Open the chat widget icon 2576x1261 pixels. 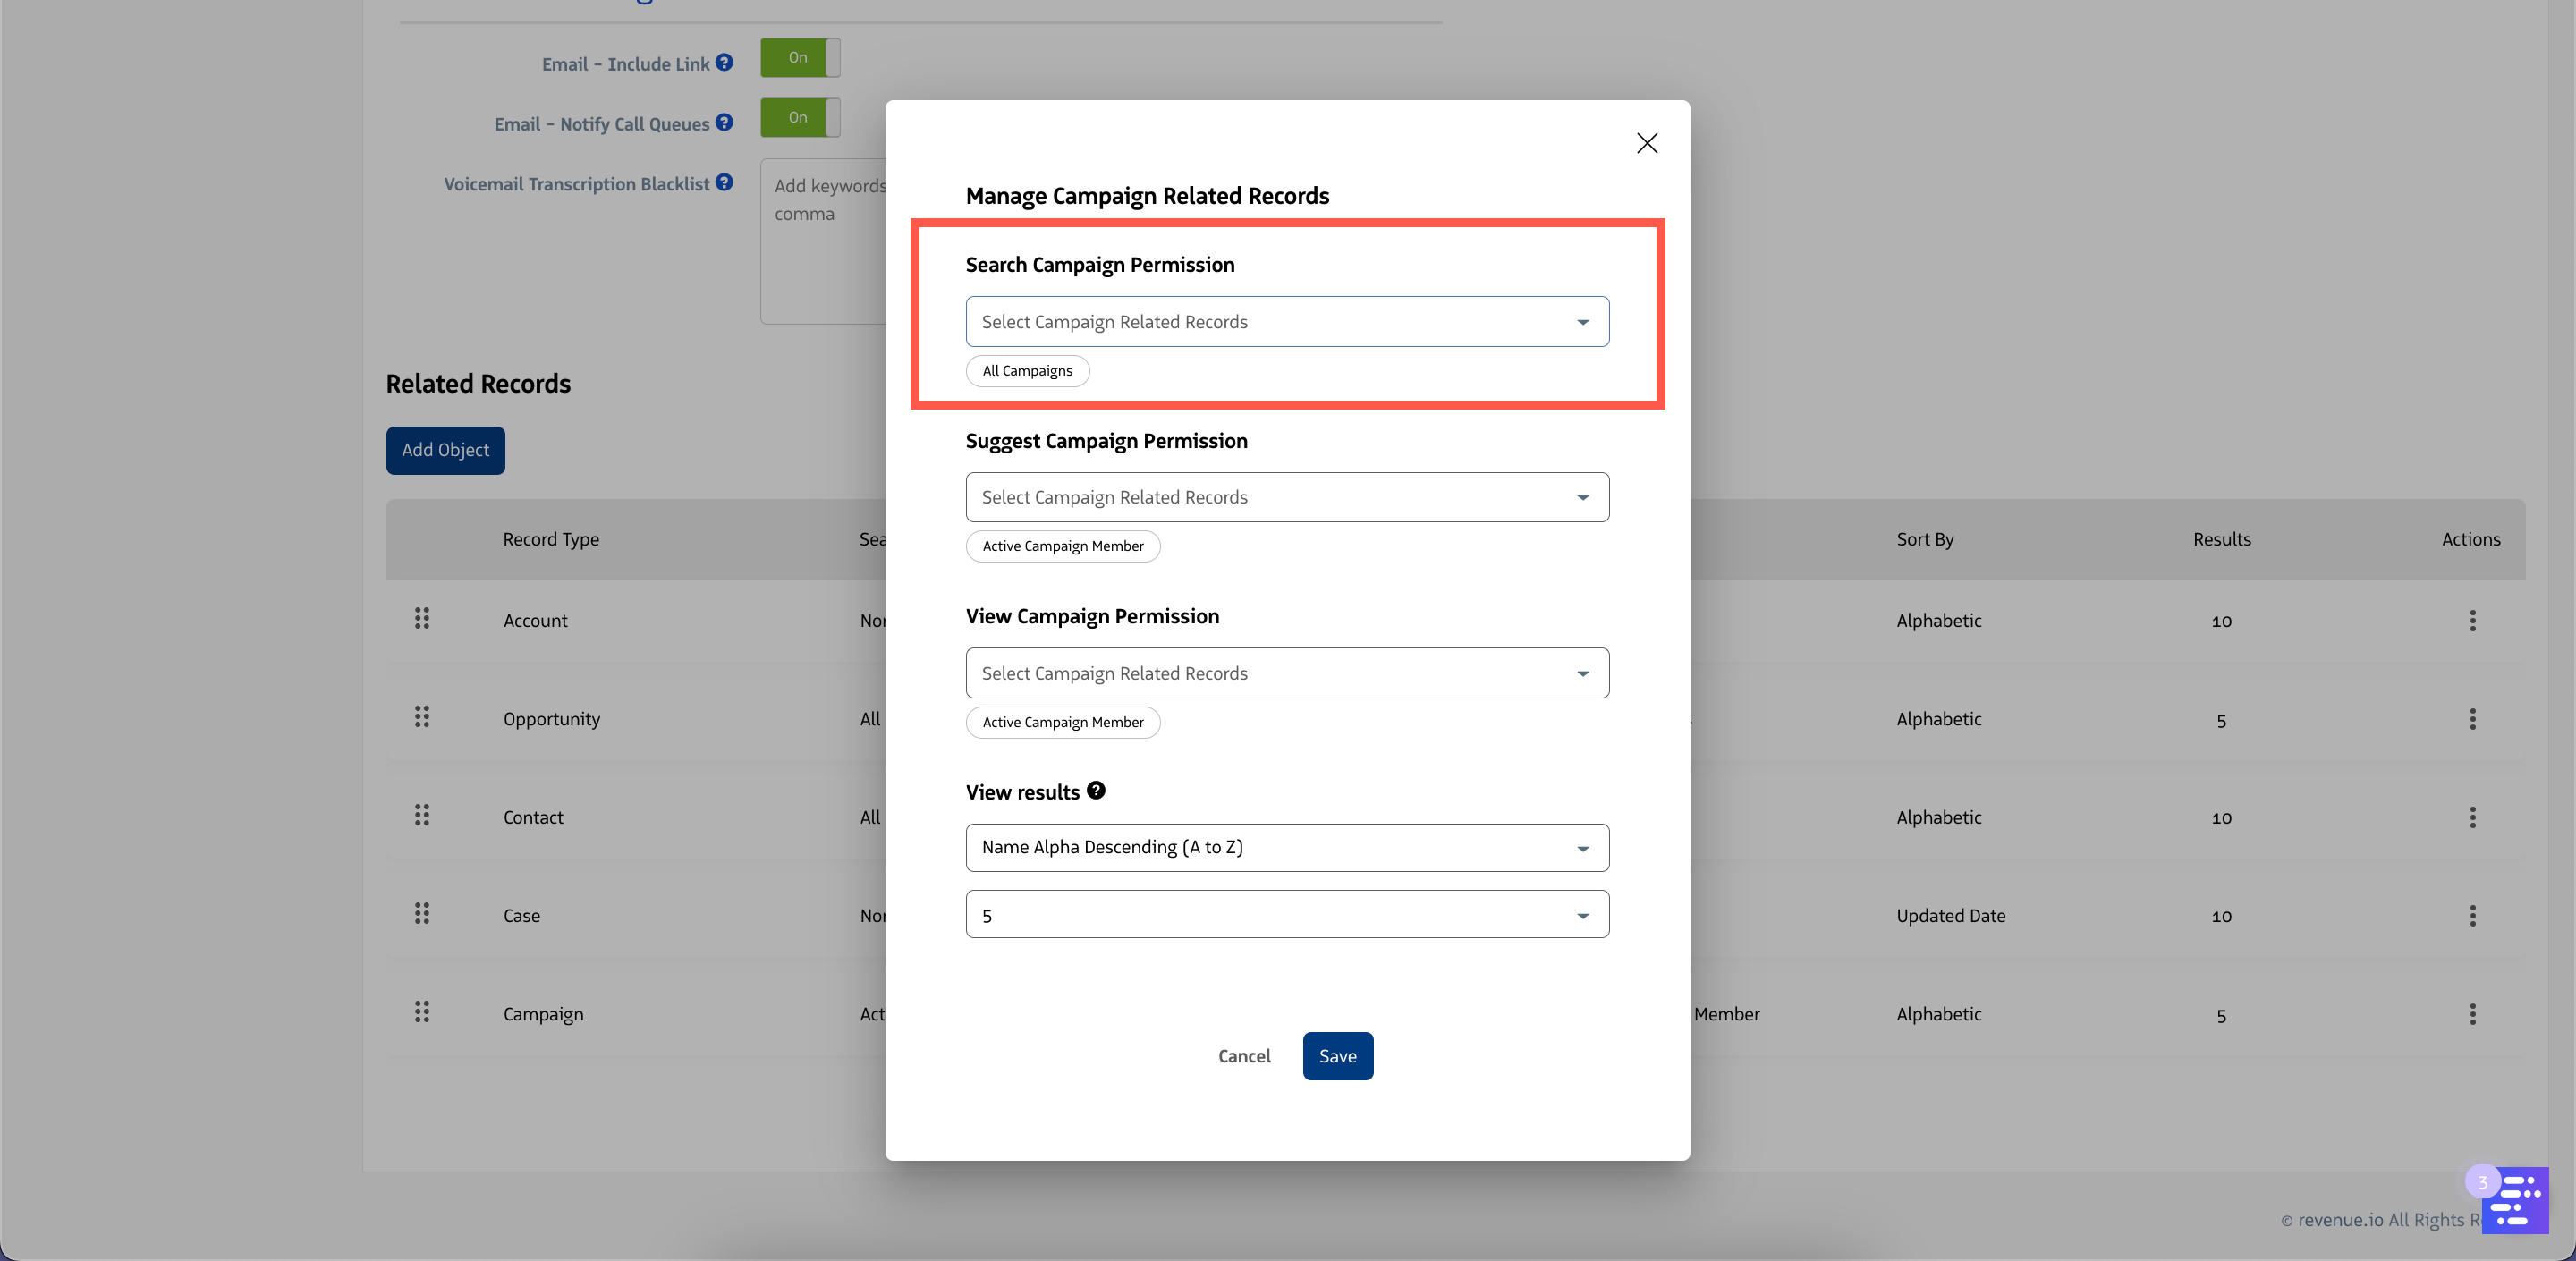(x=2516, y=1200)
